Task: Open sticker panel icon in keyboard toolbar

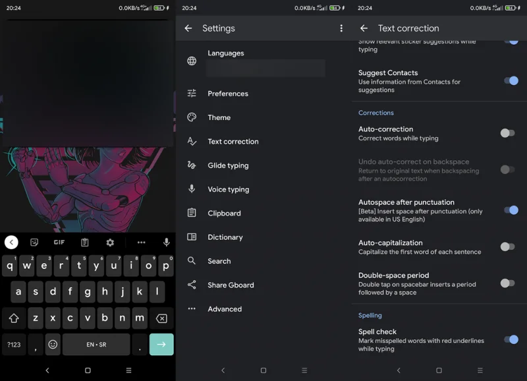Action: 34,242
